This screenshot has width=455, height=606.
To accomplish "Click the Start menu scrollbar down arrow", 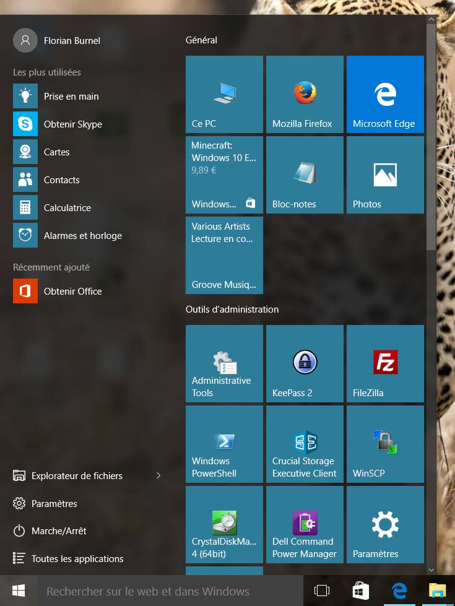I will pyautogui.click(x=431, y=569).
